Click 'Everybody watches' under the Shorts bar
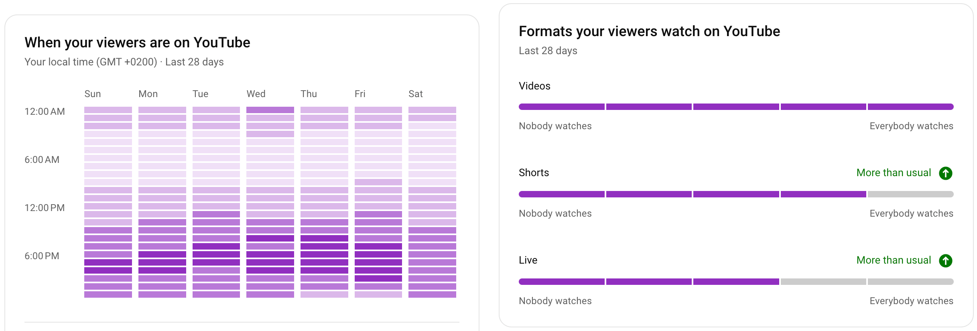Image resolution: width=977 pixels, height=331 pixels. point(911,213)
